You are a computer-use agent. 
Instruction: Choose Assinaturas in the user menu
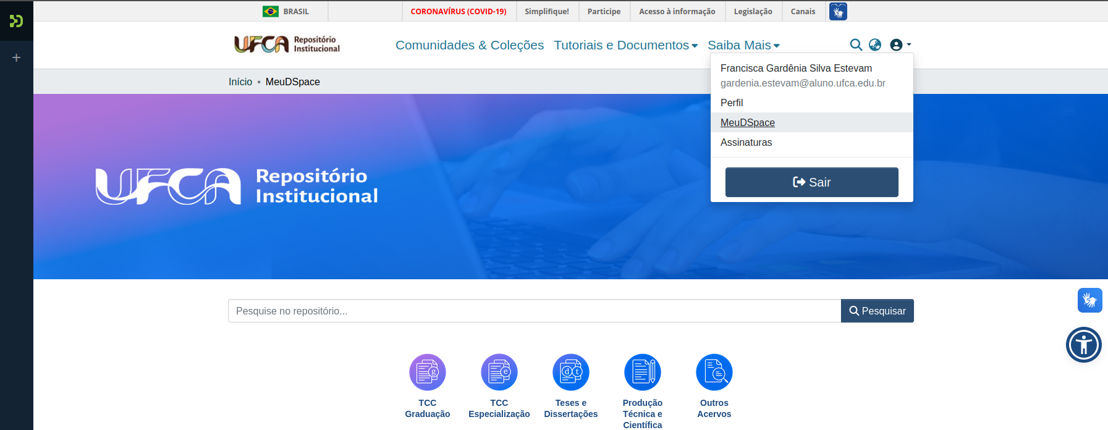[746, 142]
